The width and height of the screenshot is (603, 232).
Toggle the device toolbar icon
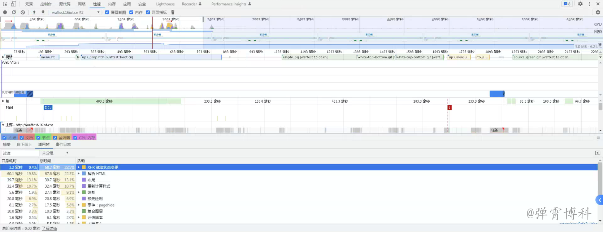point(13,4)
